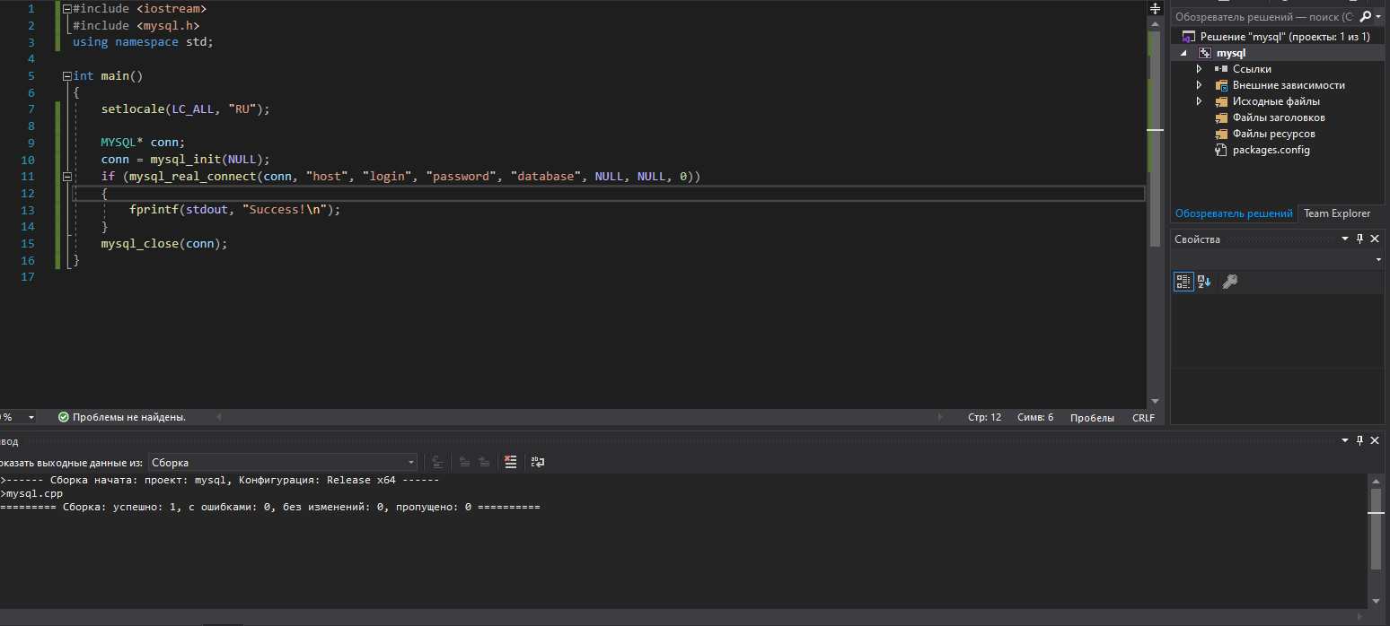This screenshot has width=1390, height=626.
Task: Toggle auto-hide pin on Свойства panel
Action: coord(1359,239)
